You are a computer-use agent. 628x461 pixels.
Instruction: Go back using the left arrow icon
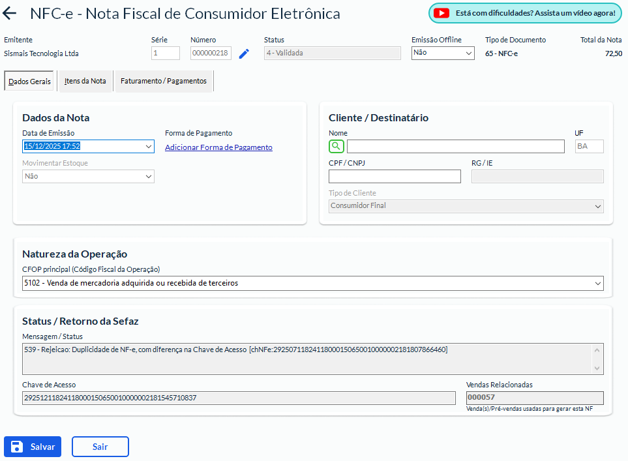point(10,14)
